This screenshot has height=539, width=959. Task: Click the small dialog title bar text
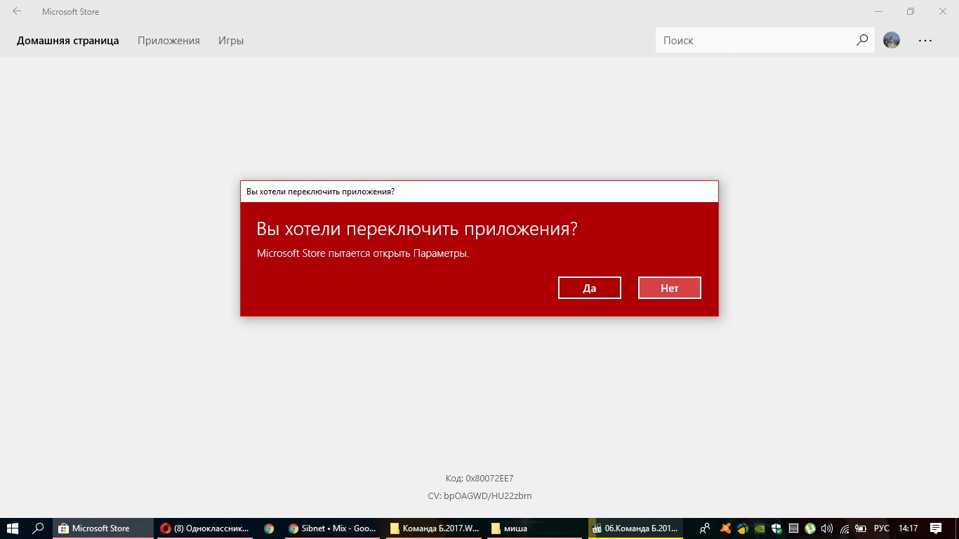point(320,192)
